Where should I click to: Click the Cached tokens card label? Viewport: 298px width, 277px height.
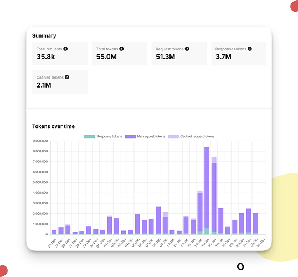pos(50,78)
